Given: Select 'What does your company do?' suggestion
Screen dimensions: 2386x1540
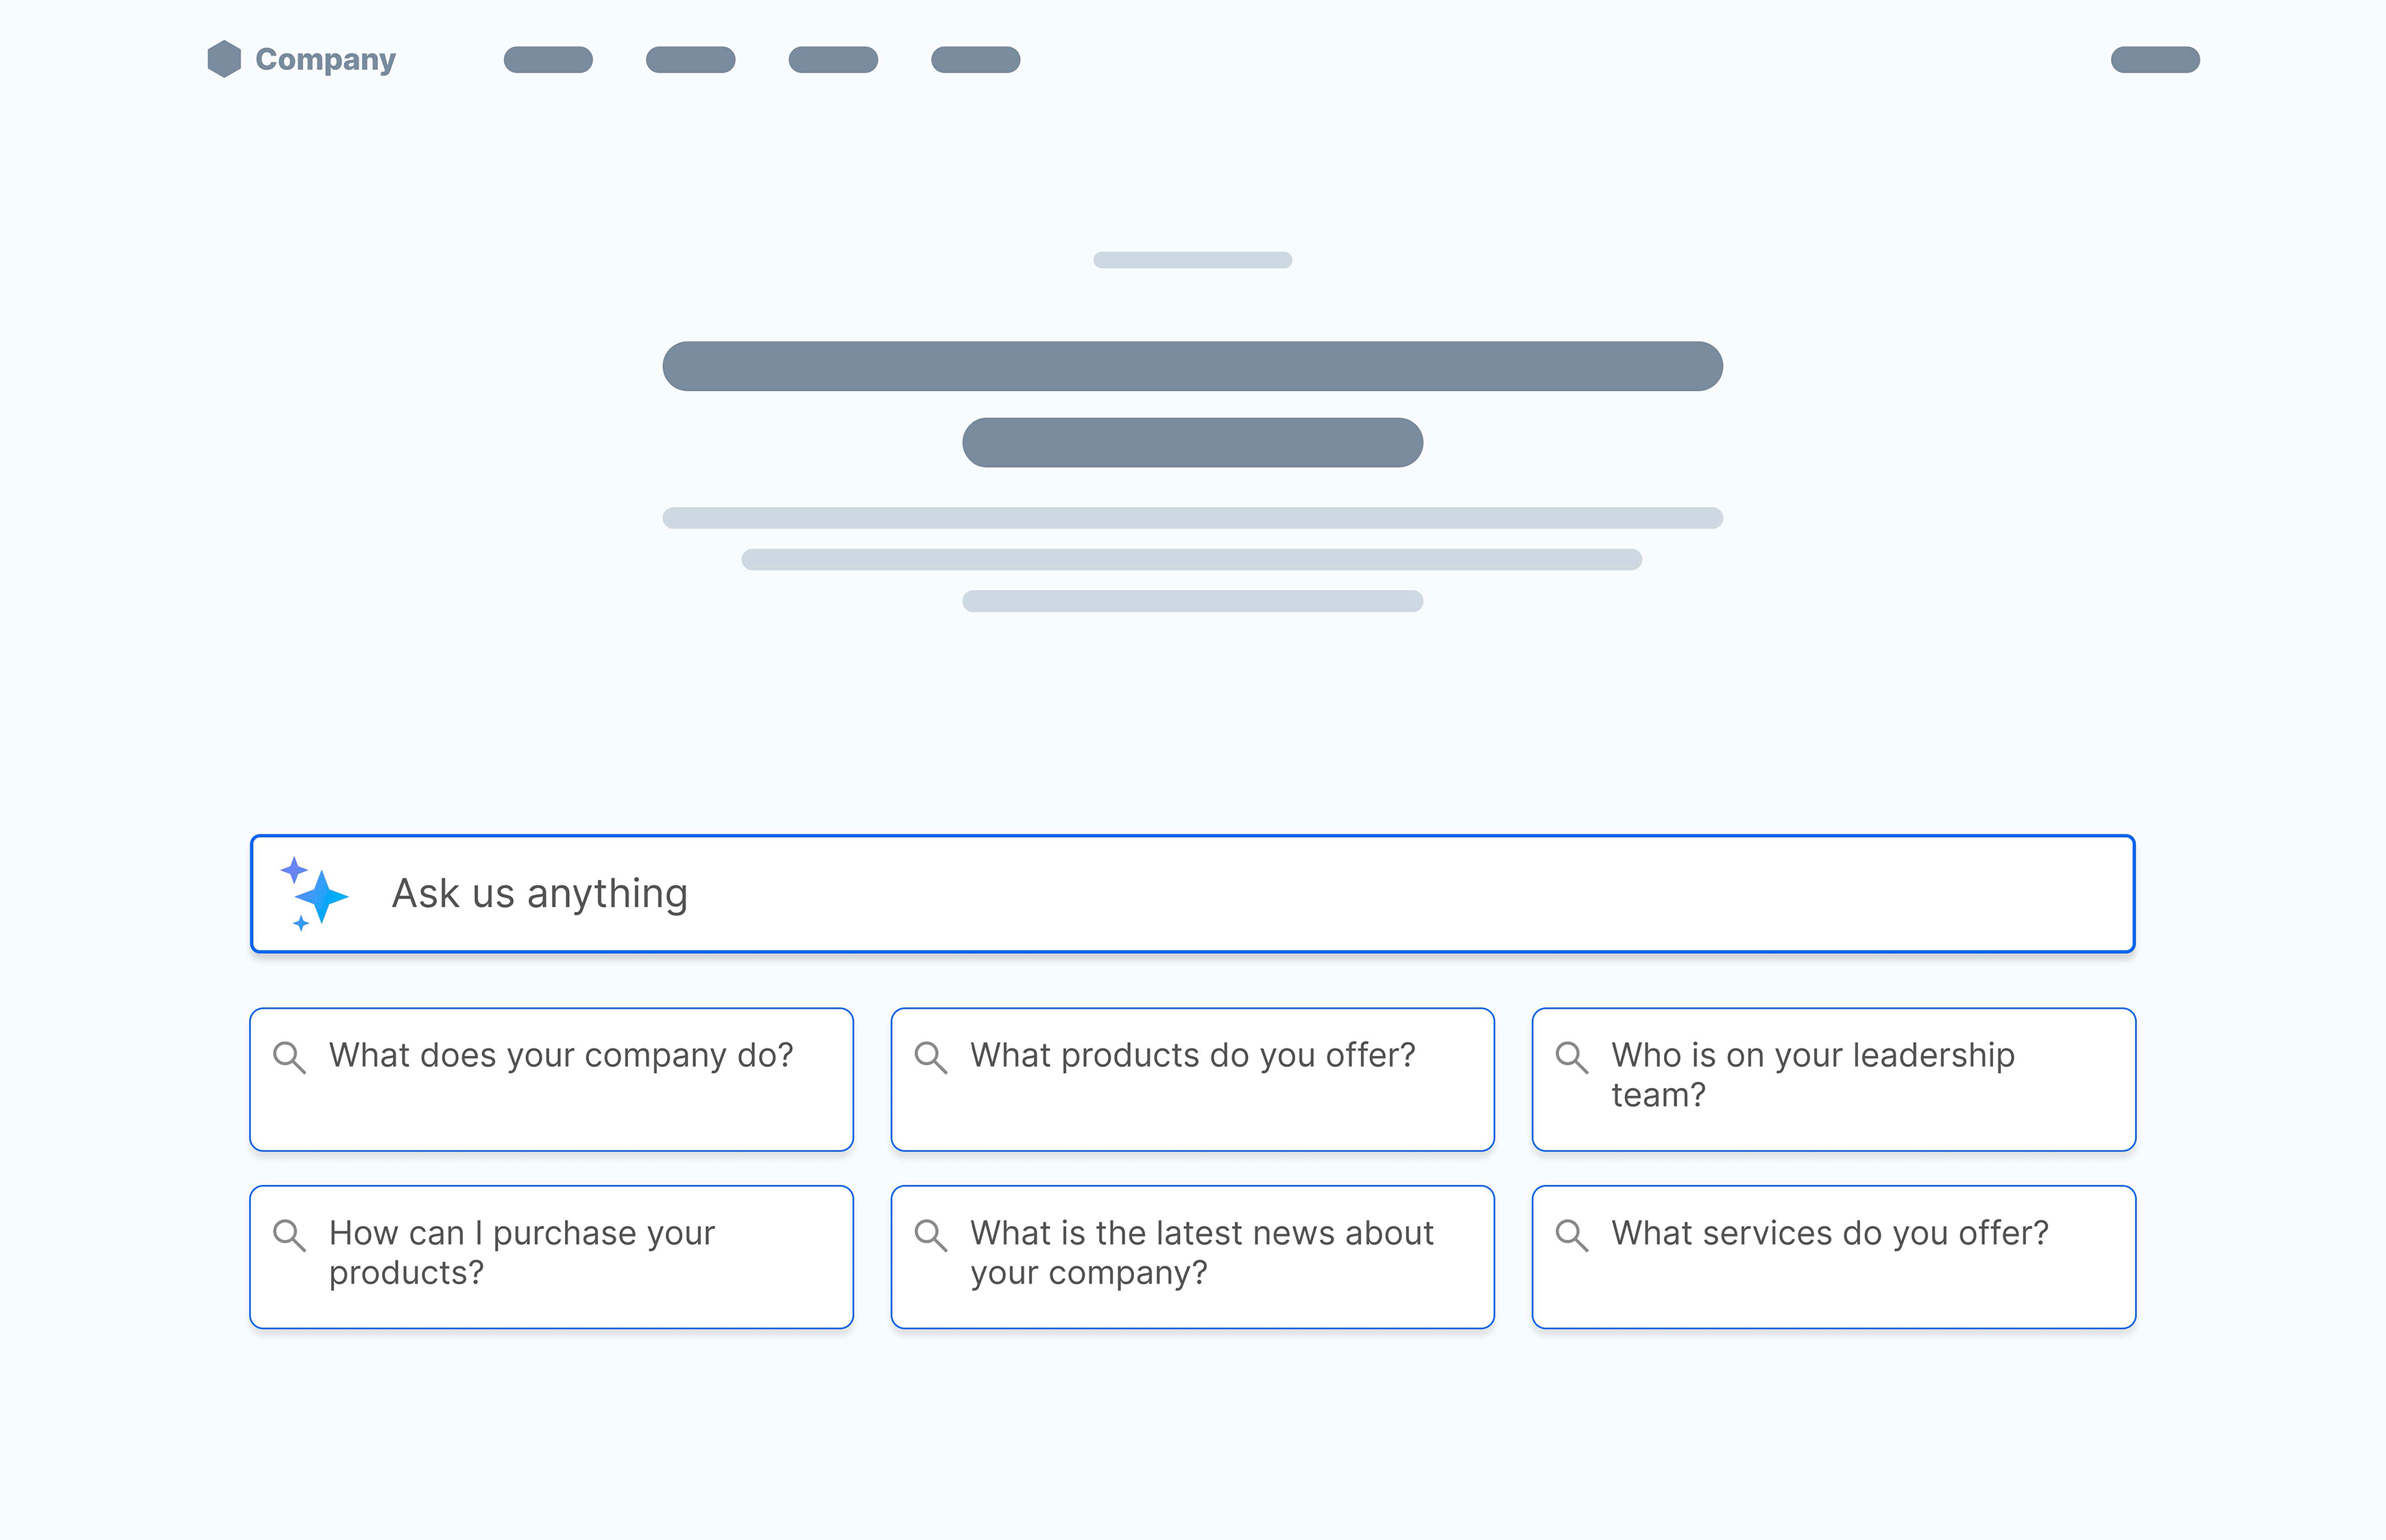Looking at the screenshot, I should tap(551, 1080).
